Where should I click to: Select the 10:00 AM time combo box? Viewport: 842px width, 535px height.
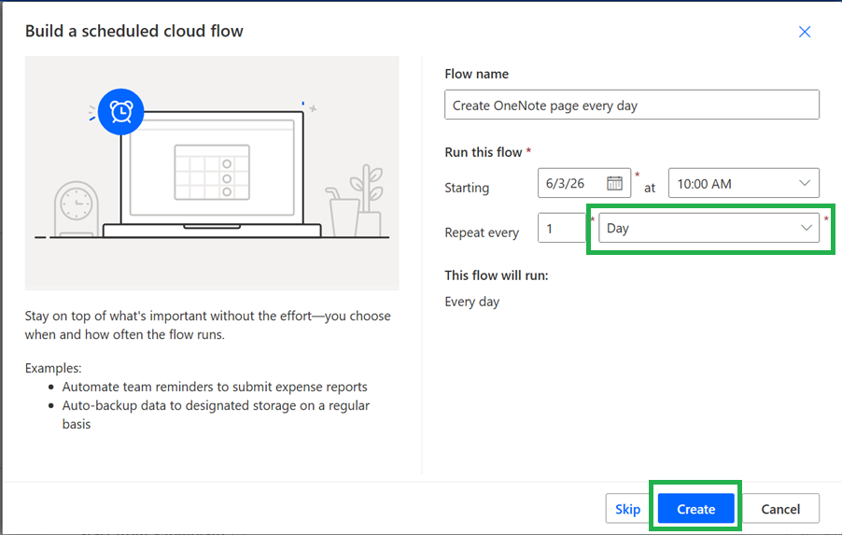point(744,183)
